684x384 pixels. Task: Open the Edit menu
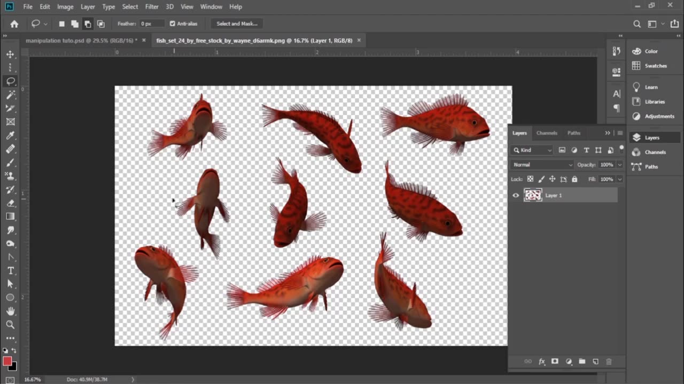coord(45,6)
